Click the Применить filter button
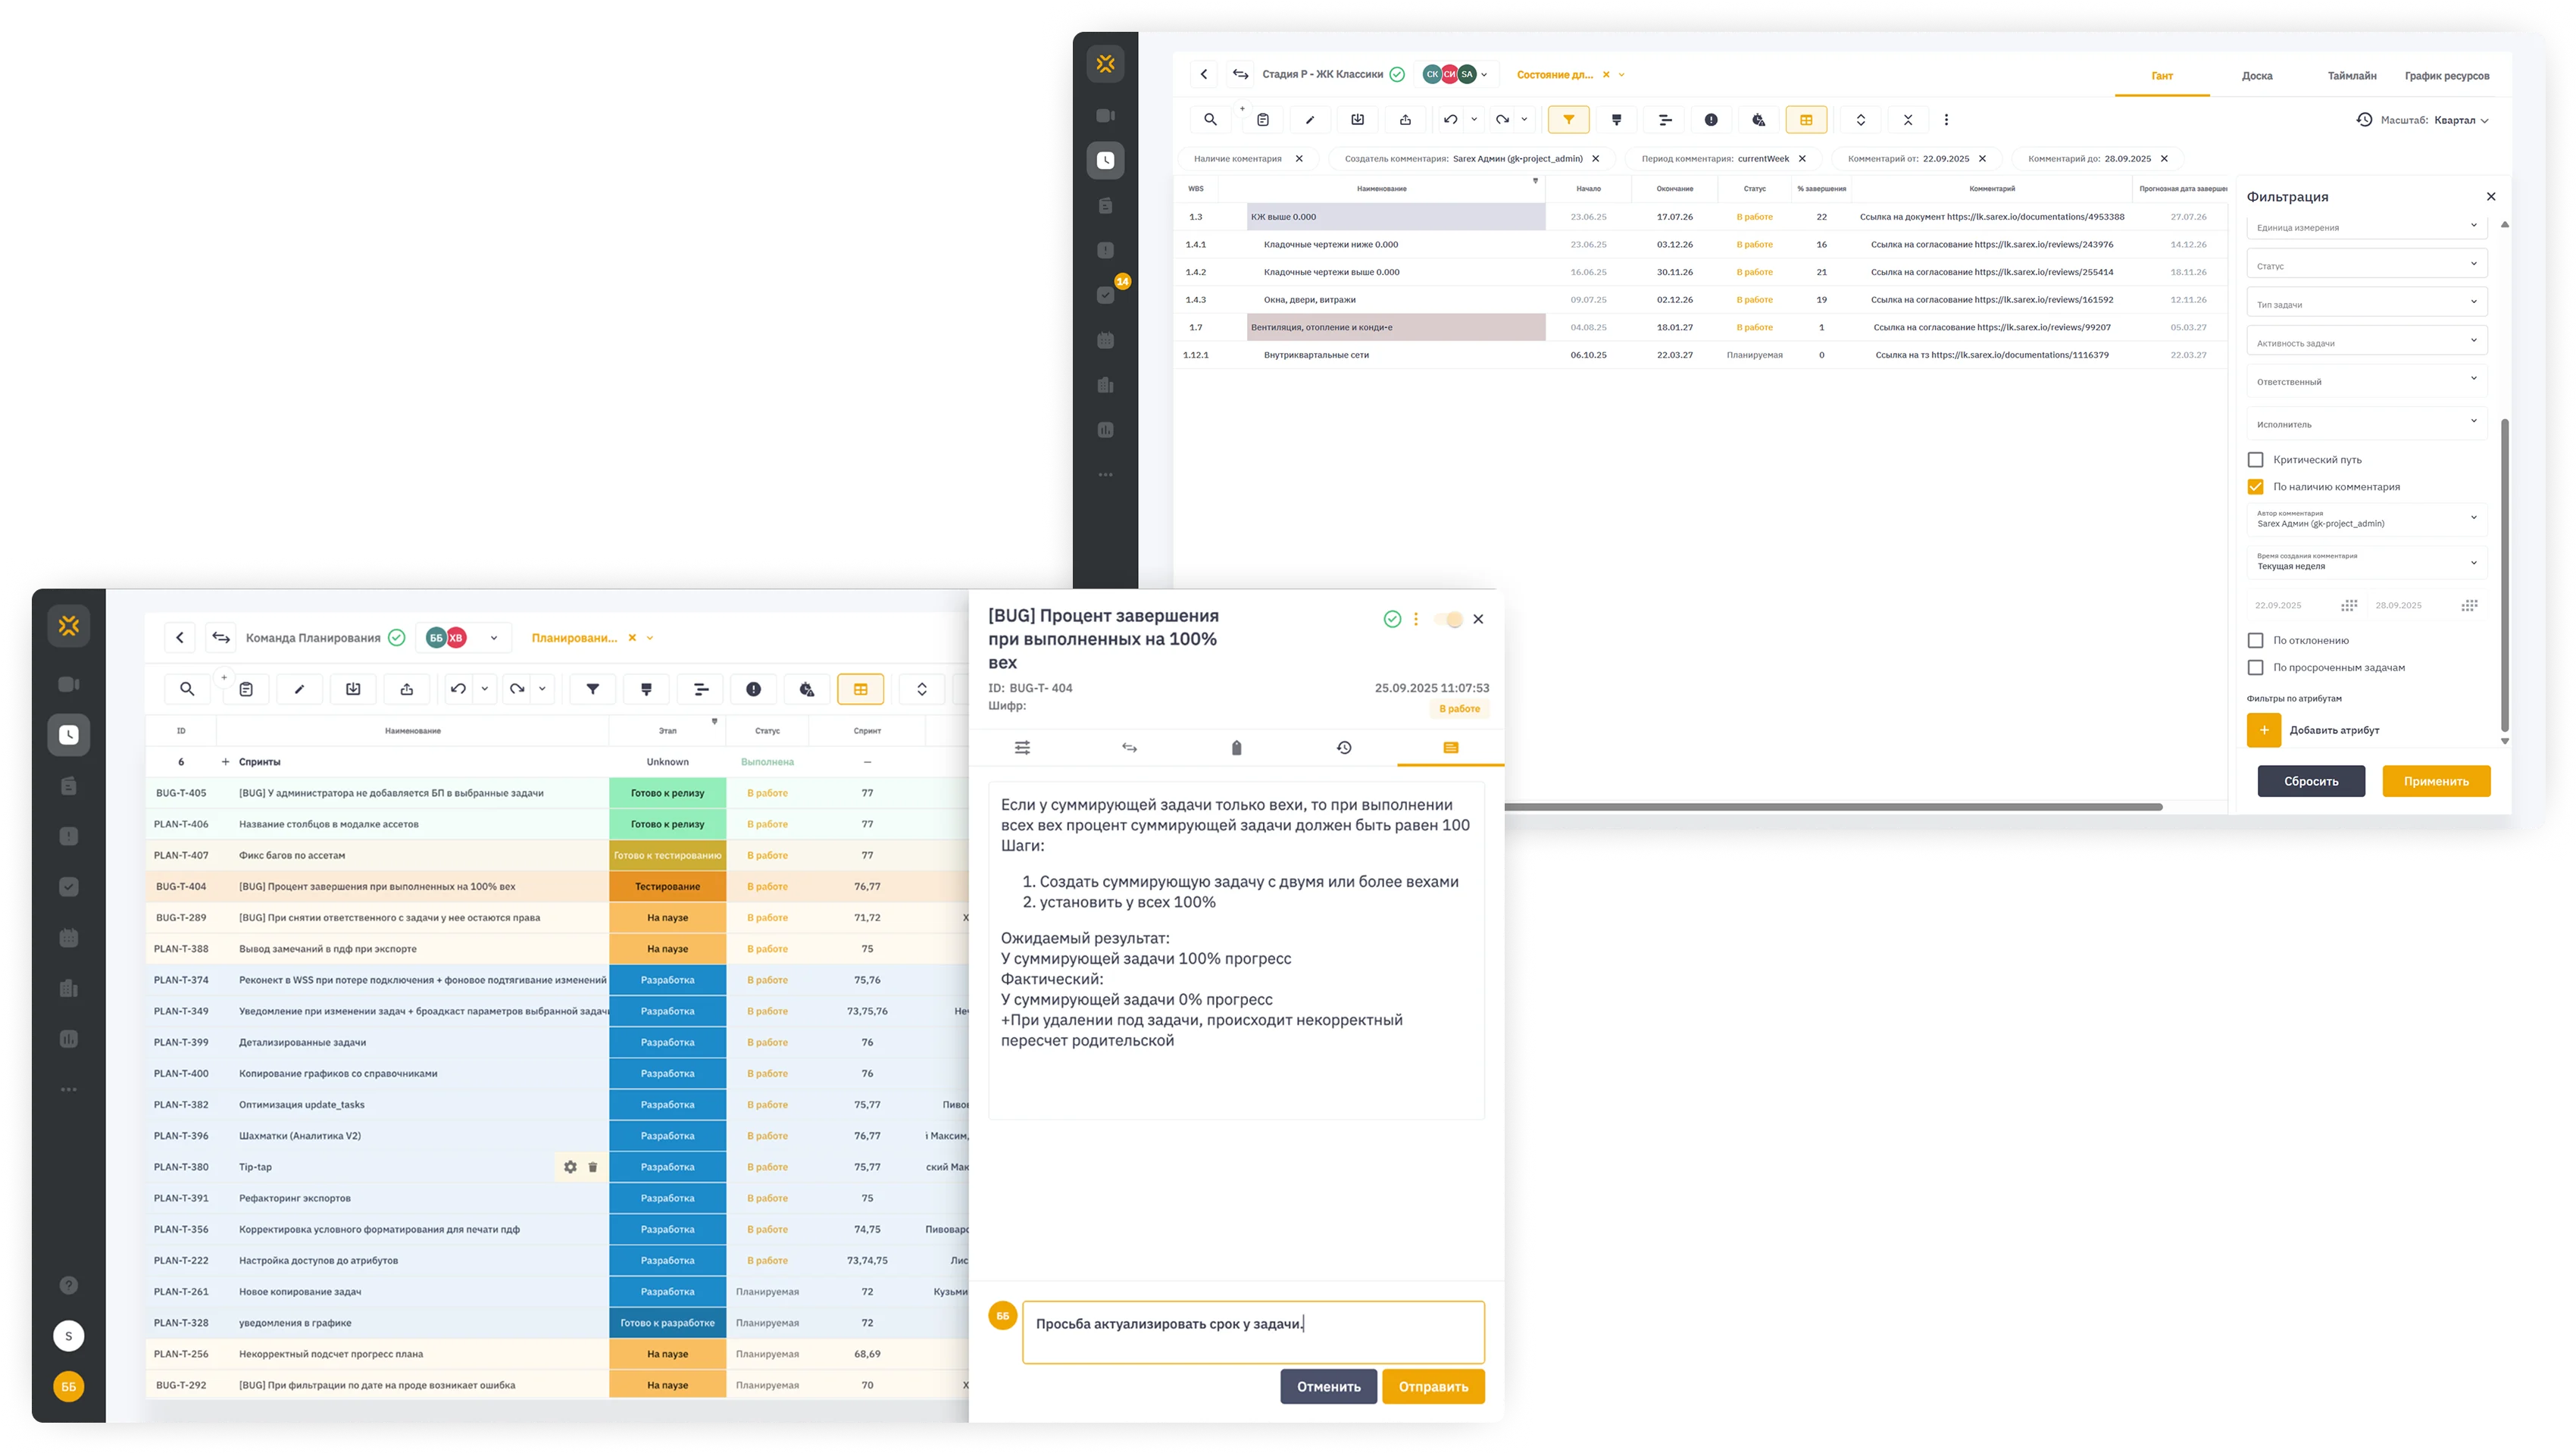Viewport: 2576px width, 1453px height. click(x=2436, y=781)
